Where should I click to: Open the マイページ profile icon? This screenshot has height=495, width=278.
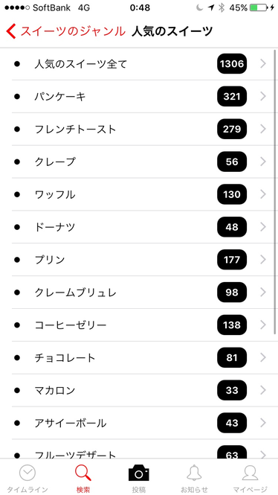[x=250, y=473]
